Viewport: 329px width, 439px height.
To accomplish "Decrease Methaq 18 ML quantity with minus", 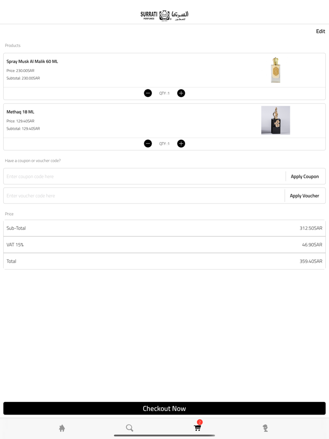I will [148, 143].
